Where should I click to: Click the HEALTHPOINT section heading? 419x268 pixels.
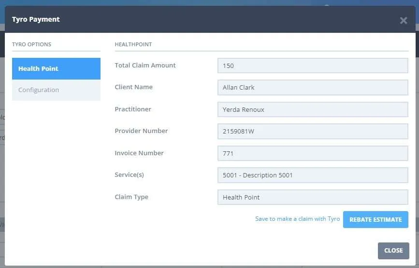pos(133,44)
